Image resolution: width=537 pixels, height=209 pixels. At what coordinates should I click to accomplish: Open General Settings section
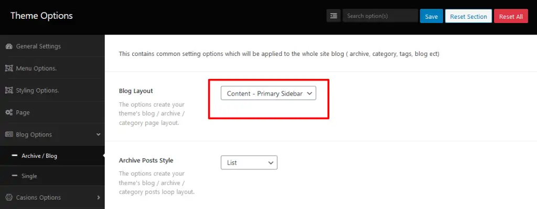pyautogui.click(x=52, y=46)
